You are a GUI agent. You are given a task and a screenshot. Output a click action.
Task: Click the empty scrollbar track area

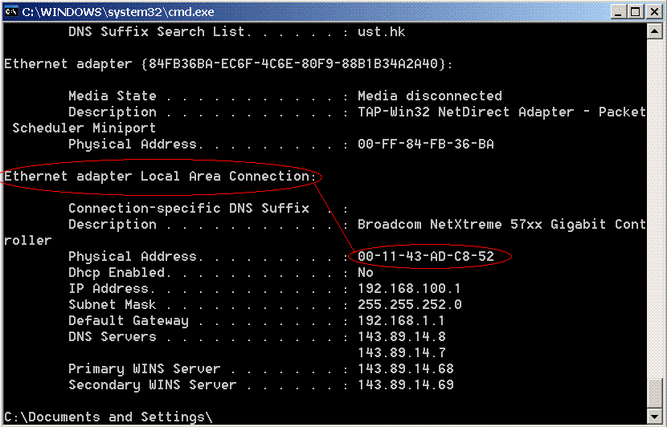tap(654, 208)
